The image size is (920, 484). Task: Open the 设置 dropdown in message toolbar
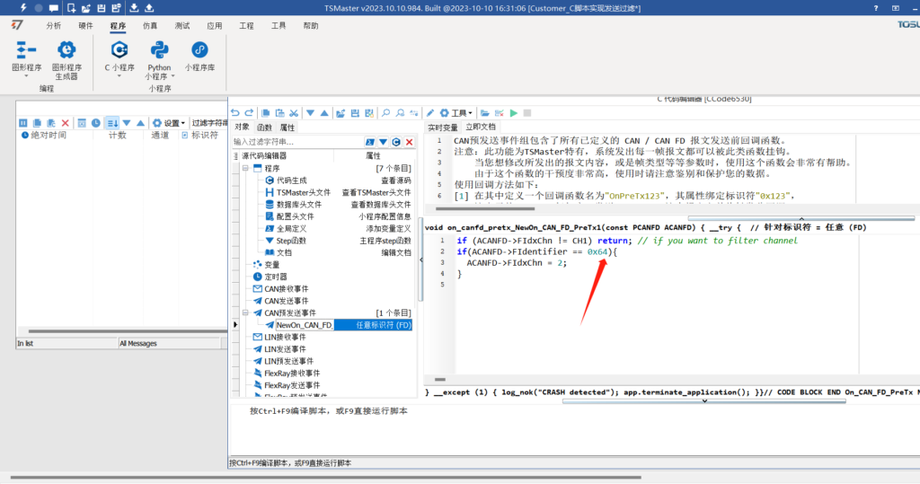[x=168, y=123]
